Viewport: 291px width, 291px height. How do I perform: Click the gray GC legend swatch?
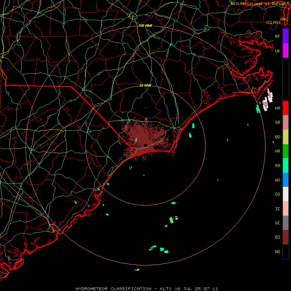[x=286, y=223]
